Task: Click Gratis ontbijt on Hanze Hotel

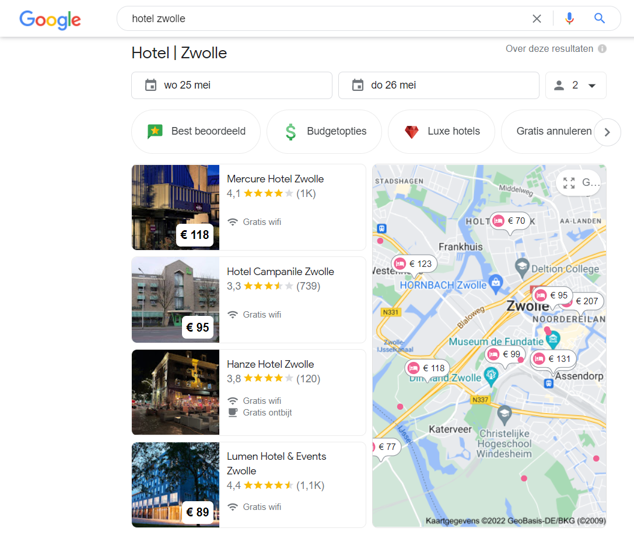Action: pos(267,413)
